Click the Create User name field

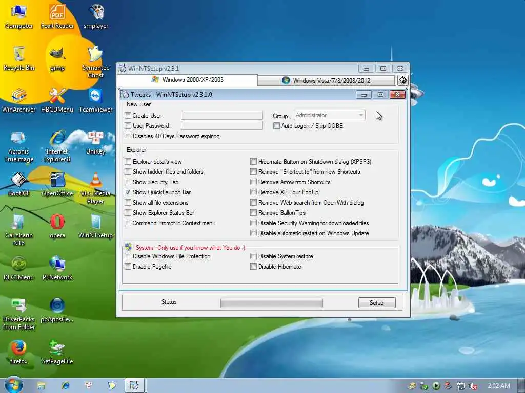tap(221, 115)
